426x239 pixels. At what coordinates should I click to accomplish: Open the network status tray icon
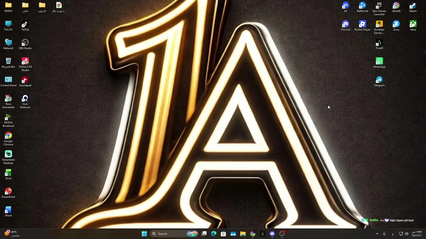pyautogui.click(x=401, y=234)
